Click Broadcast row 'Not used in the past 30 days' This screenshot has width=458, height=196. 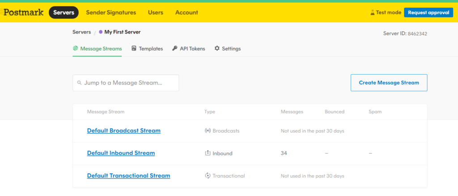313,131
